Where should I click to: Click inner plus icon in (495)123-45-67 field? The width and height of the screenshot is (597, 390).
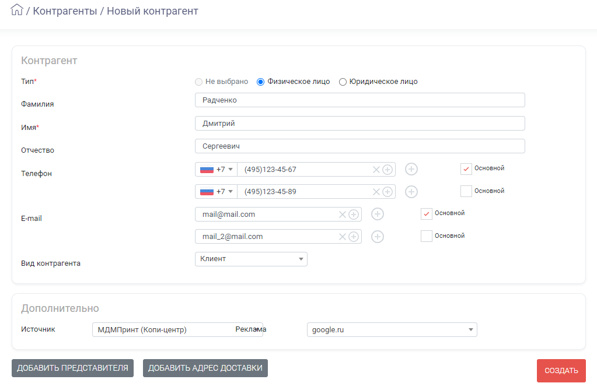387,170
